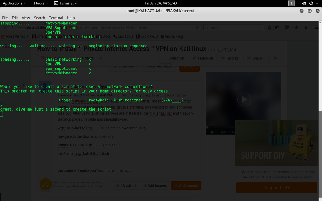Open the terminal Help menu
Viewport: 322px width, 201px height.
71,18
